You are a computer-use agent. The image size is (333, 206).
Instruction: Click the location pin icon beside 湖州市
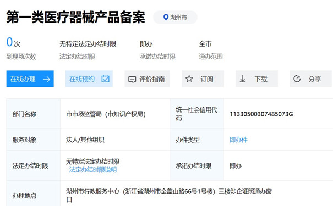pyautogui.click(x=166, y=17)
